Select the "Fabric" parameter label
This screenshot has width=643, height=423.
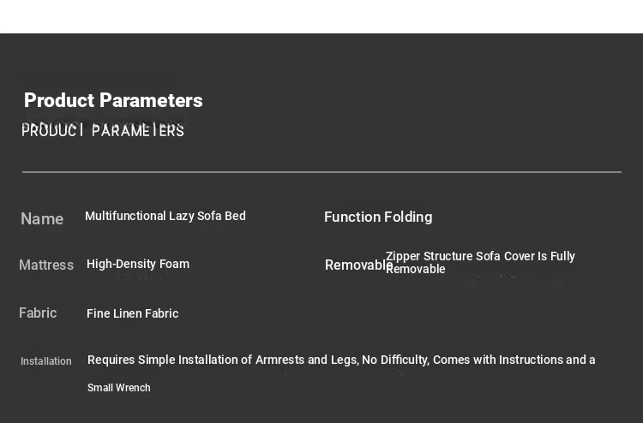[38, 313]
